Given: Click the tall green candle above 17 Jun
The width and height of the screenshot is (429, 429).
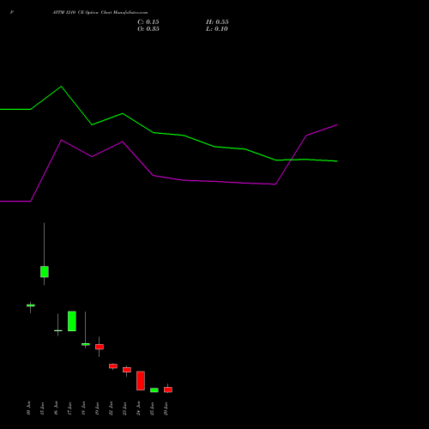Looking at the screenshot, I should click(72, 321).
